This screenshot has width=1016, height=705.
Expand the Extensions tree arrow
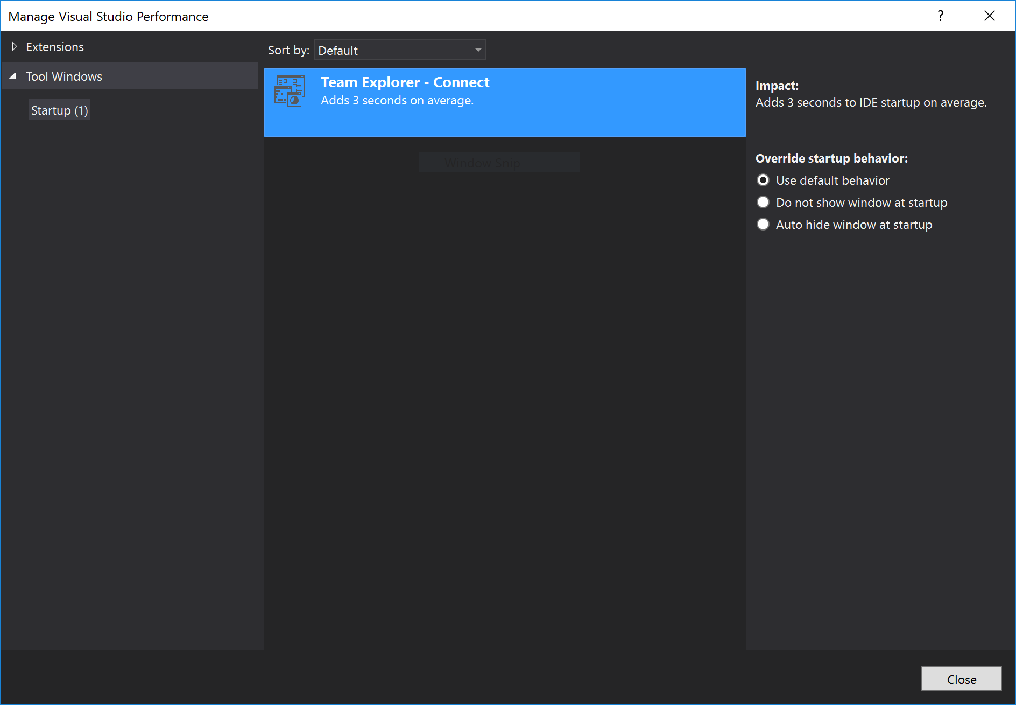(14, 47)
